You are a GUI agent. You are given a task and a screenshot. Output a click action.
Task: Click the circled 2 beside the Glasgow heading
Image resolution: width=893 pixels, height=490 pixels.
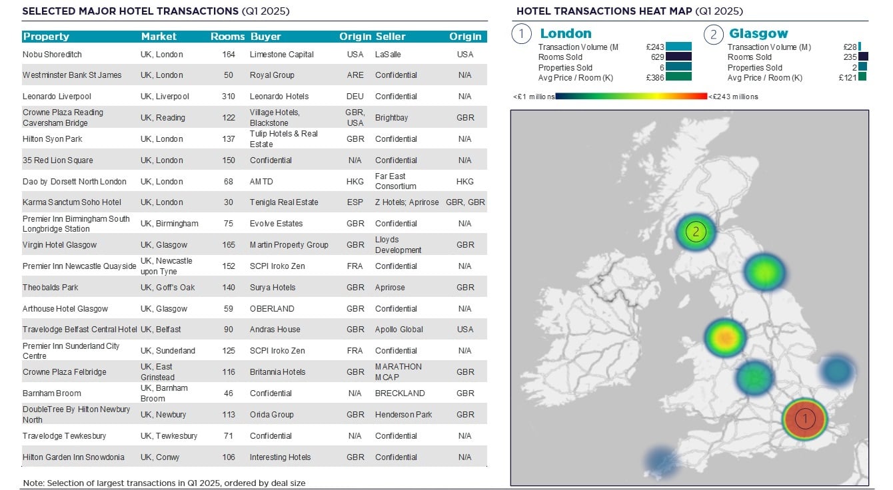713,34
